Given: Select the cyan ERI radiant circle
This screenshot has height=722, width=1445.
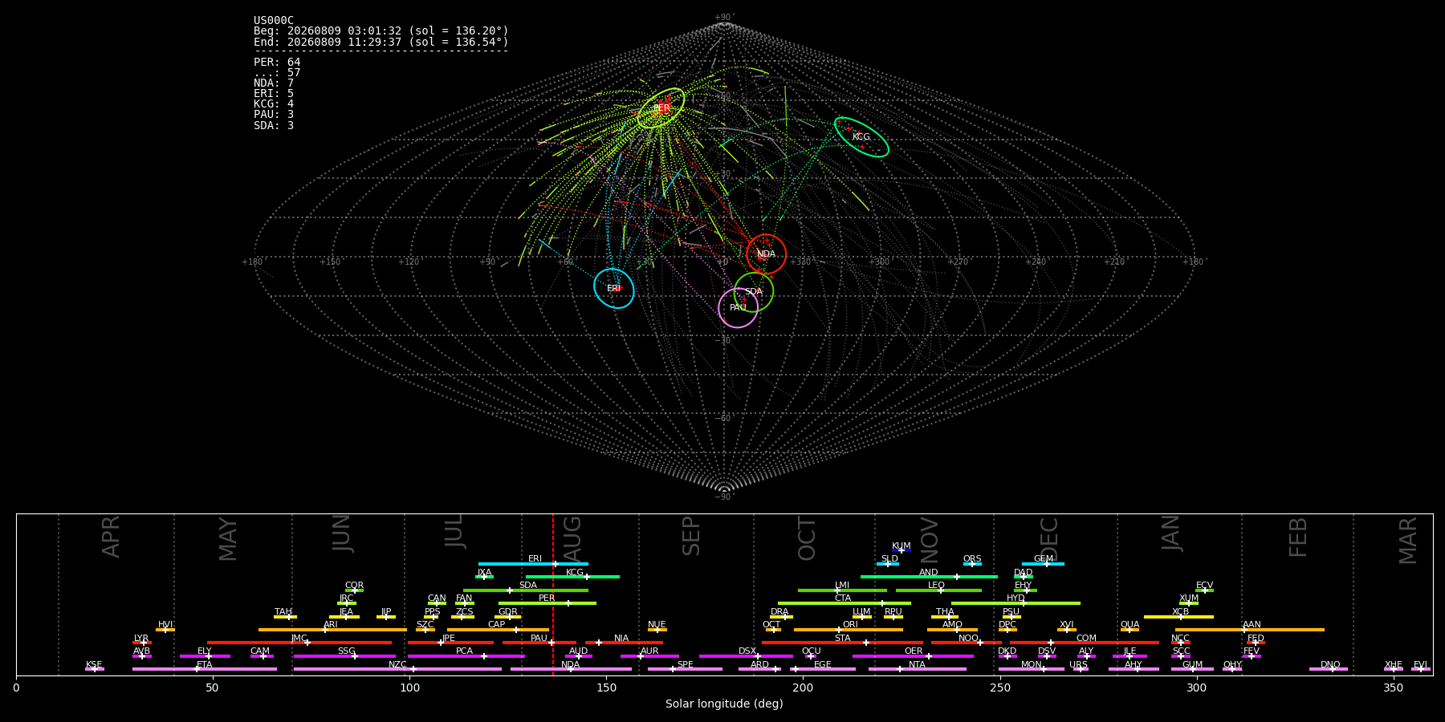Looking at the screenshot, I should pyautogui.click(x=614, y=288).
